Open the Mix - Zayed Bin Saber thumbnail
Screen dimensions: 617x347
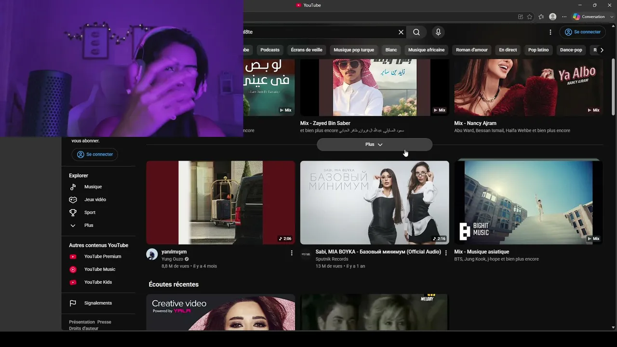(375, 87)
